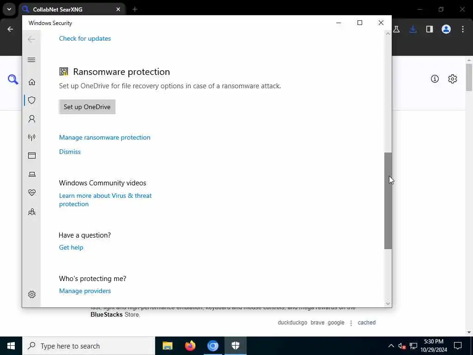
Task: Go back in Windows Security
Action: [x=31, y=39]
